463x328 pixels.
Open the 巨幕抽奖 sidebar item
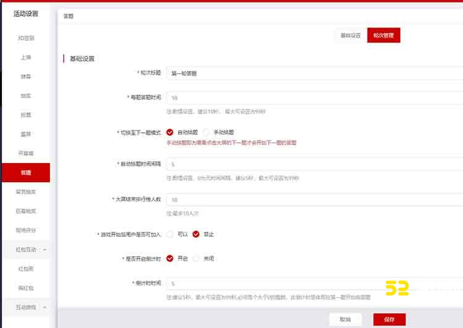click(26, 211)
